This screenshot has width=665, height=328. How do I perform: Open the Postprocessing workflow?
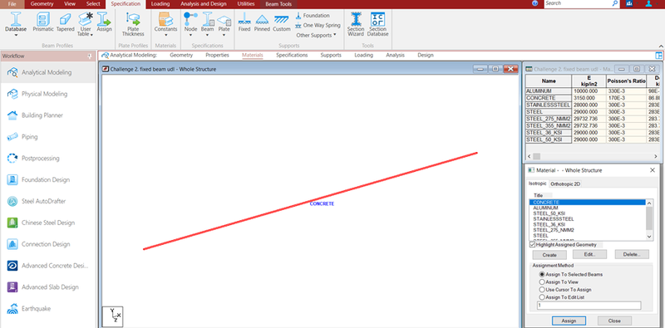pyautogui.click(x=40, y=158)
